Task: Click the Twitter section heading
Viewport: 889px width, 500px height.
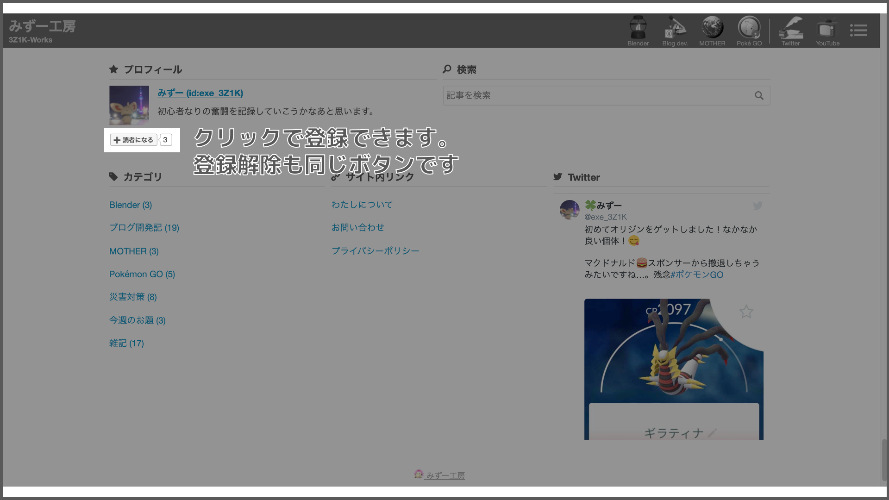Action: (584, 177)
